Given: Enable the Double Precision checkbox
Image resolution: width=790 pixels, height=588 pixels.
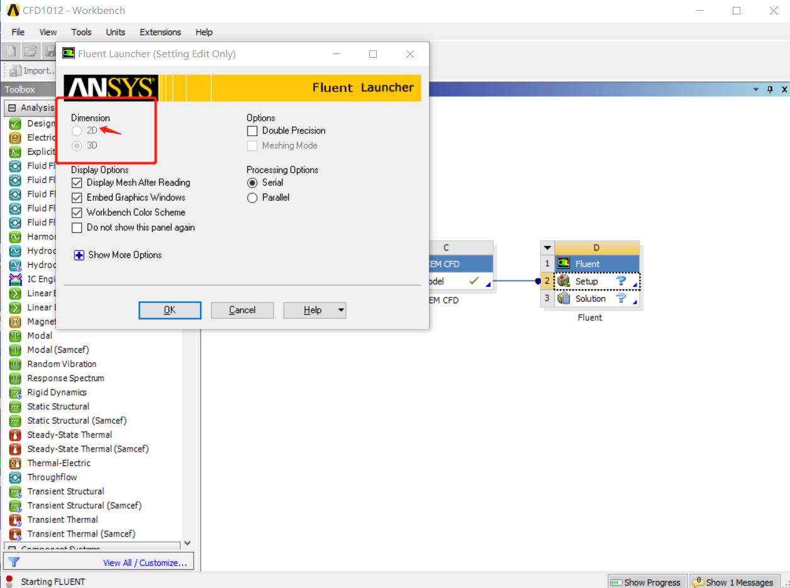Looking at the screenshot, I should [252, 131].
